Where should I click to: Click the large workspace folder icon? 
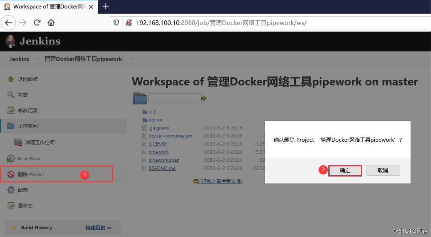(x=140, y=98)
